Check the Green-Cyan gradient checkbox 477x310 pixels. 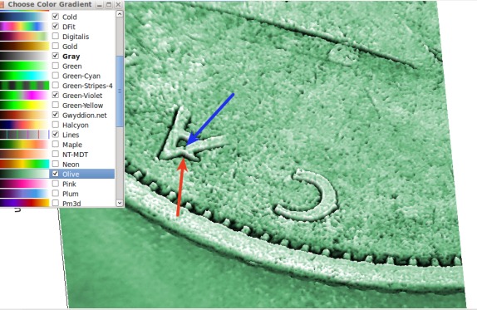[56, 76]
